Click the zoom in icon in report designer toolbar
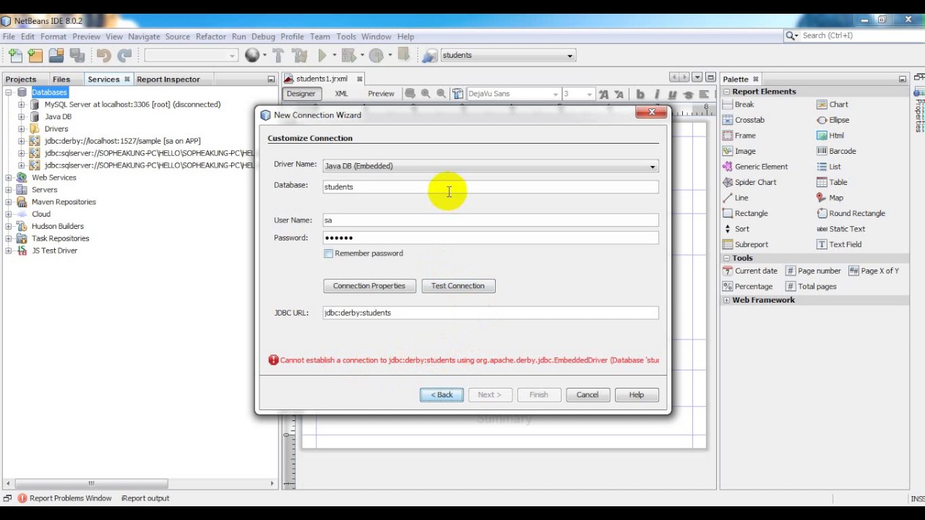 point(426,94)
